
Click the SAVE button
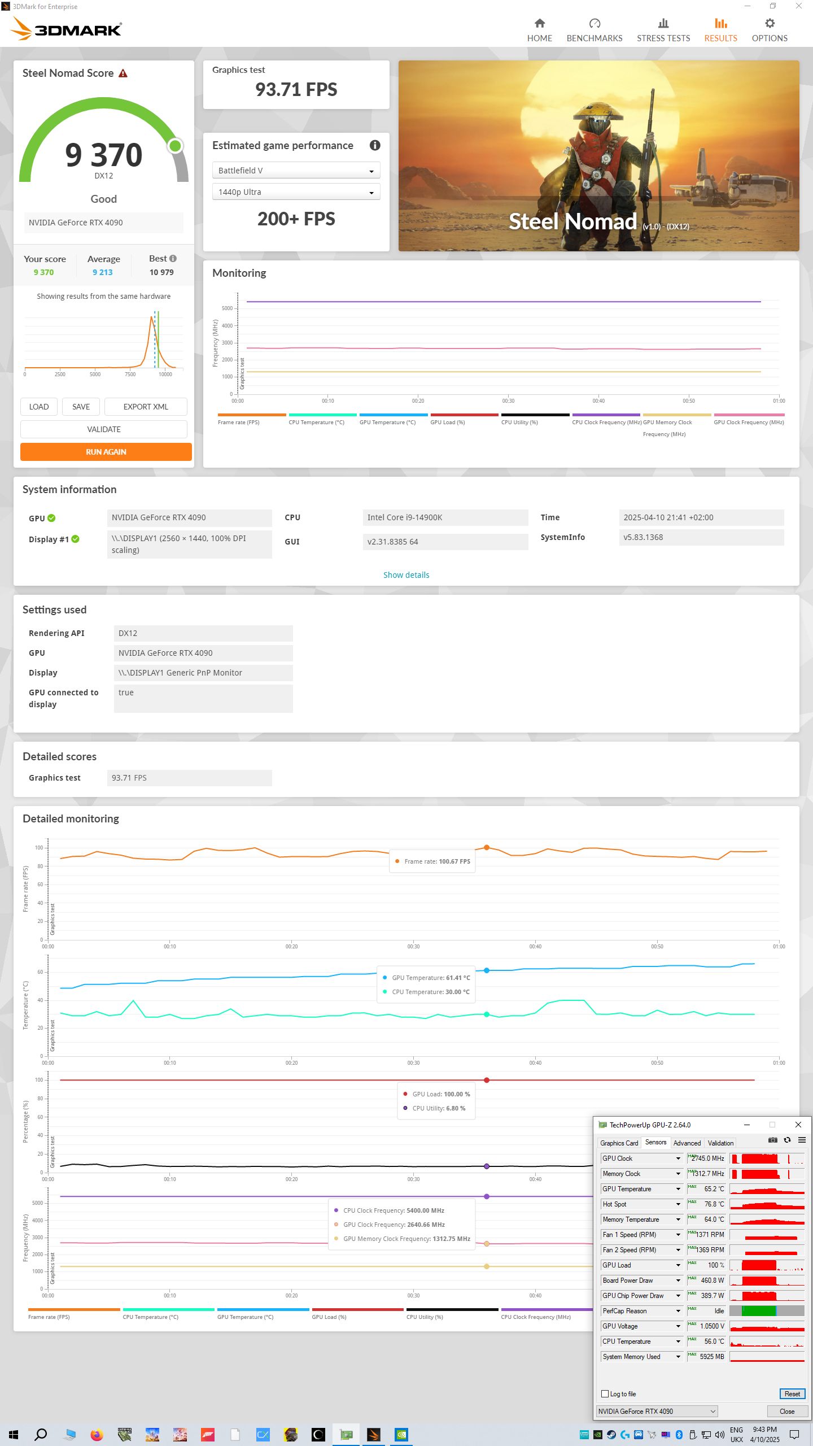click(81, 407)
